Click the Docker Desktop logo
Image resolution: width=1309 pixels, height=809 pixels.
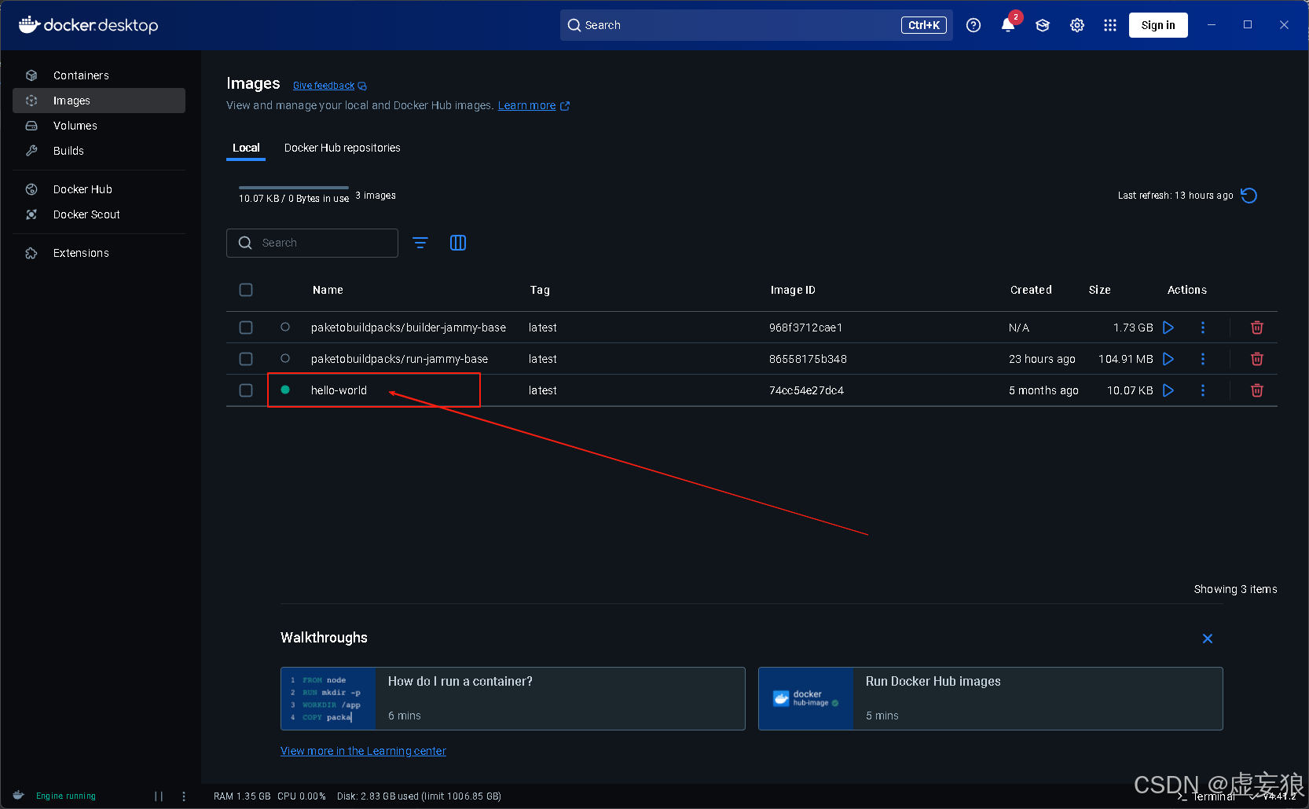(x=89, y=25)
